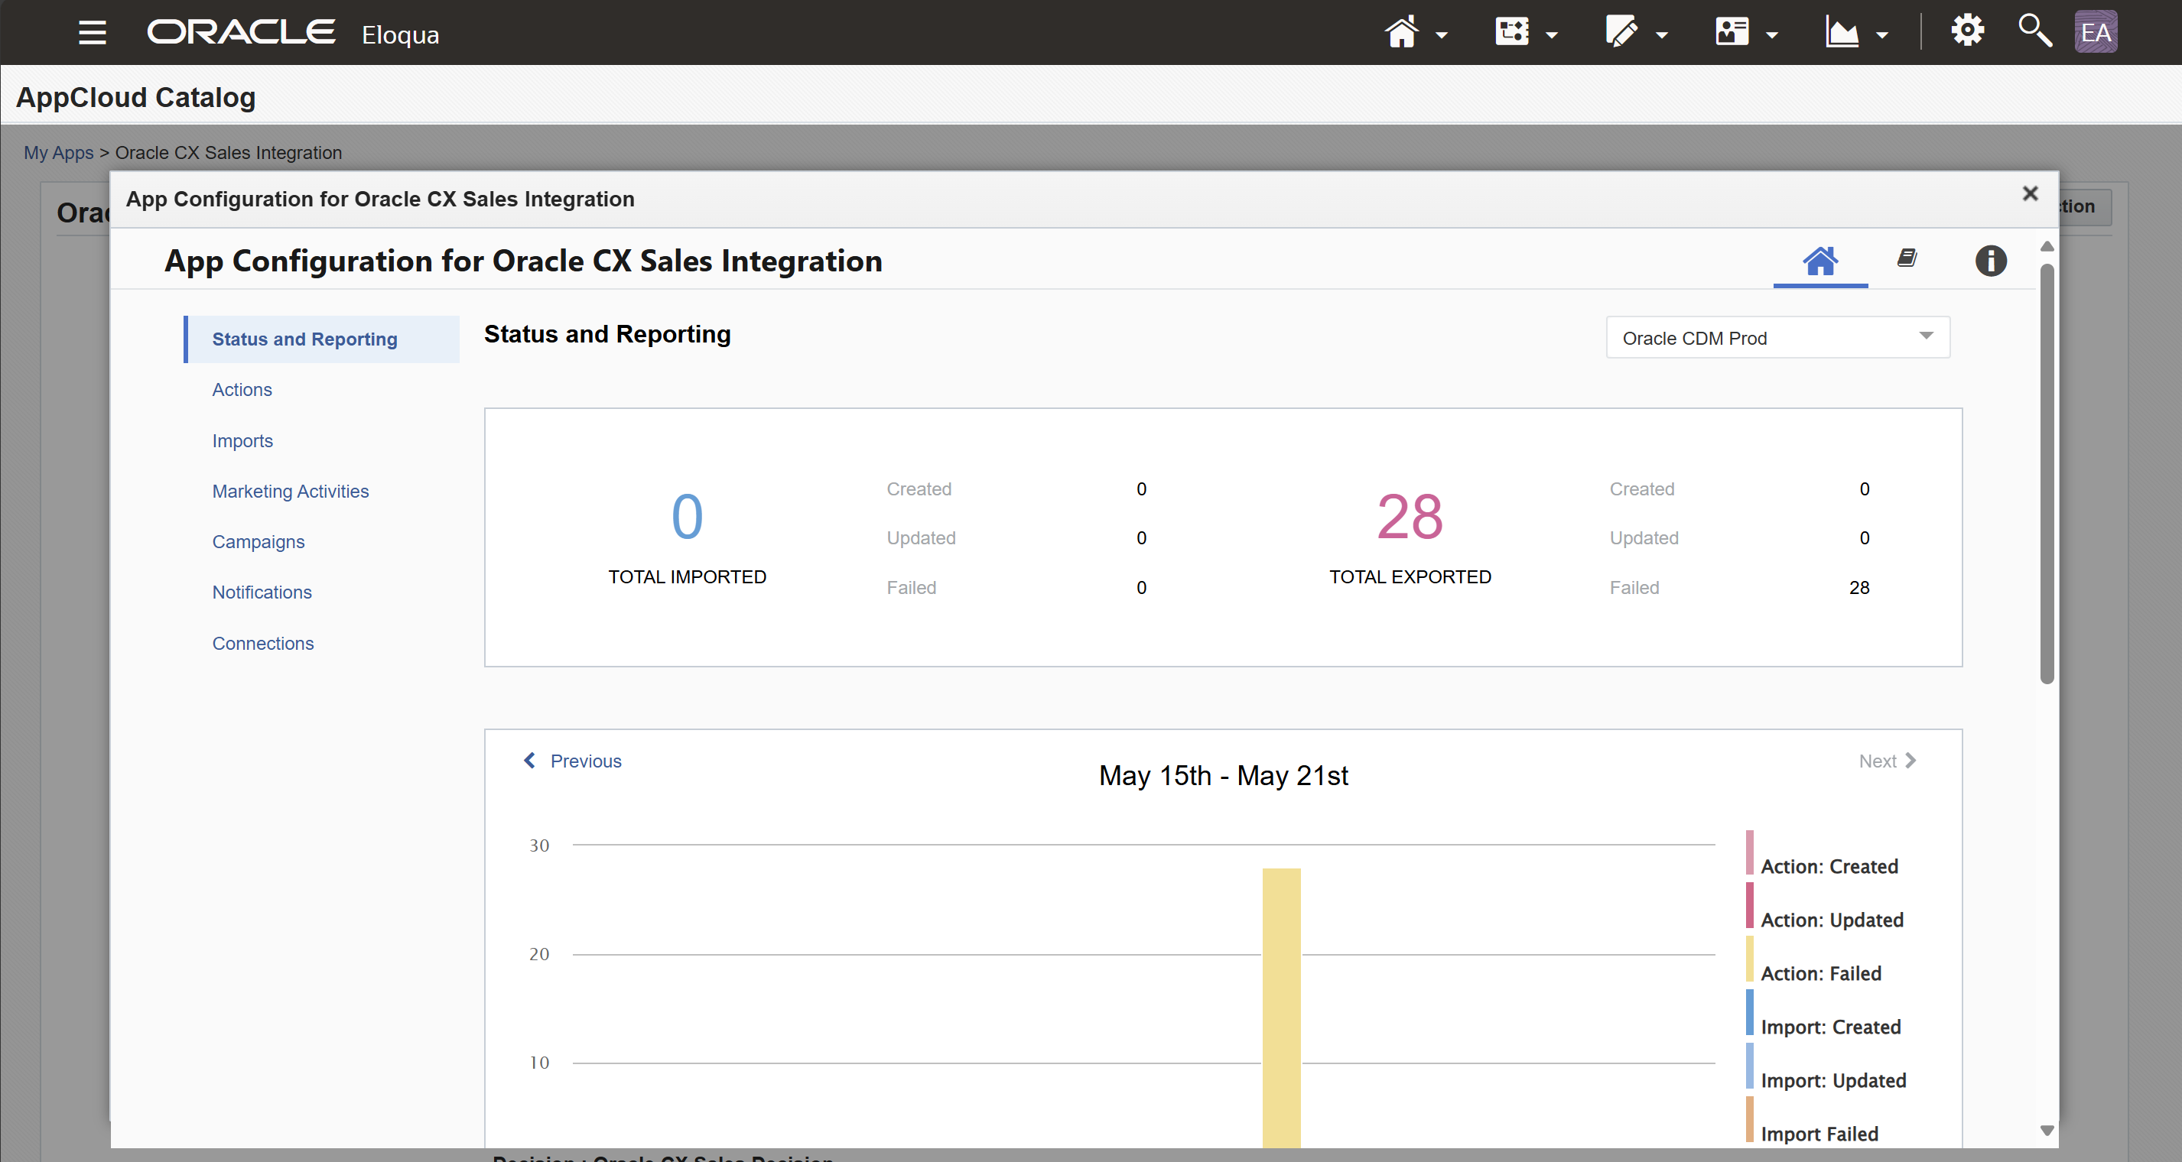The height and width of the screenshot is (1162, 2182).
Task: Open the Notifications menu item
Action: click(x=262, y=592)
